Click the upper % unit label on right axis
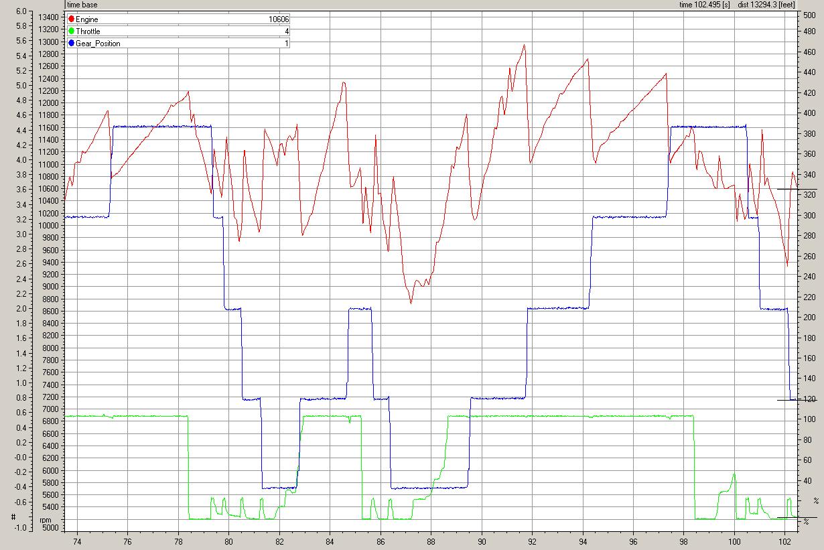The width and height of the screenshot is (824, 550). point(815,500)
